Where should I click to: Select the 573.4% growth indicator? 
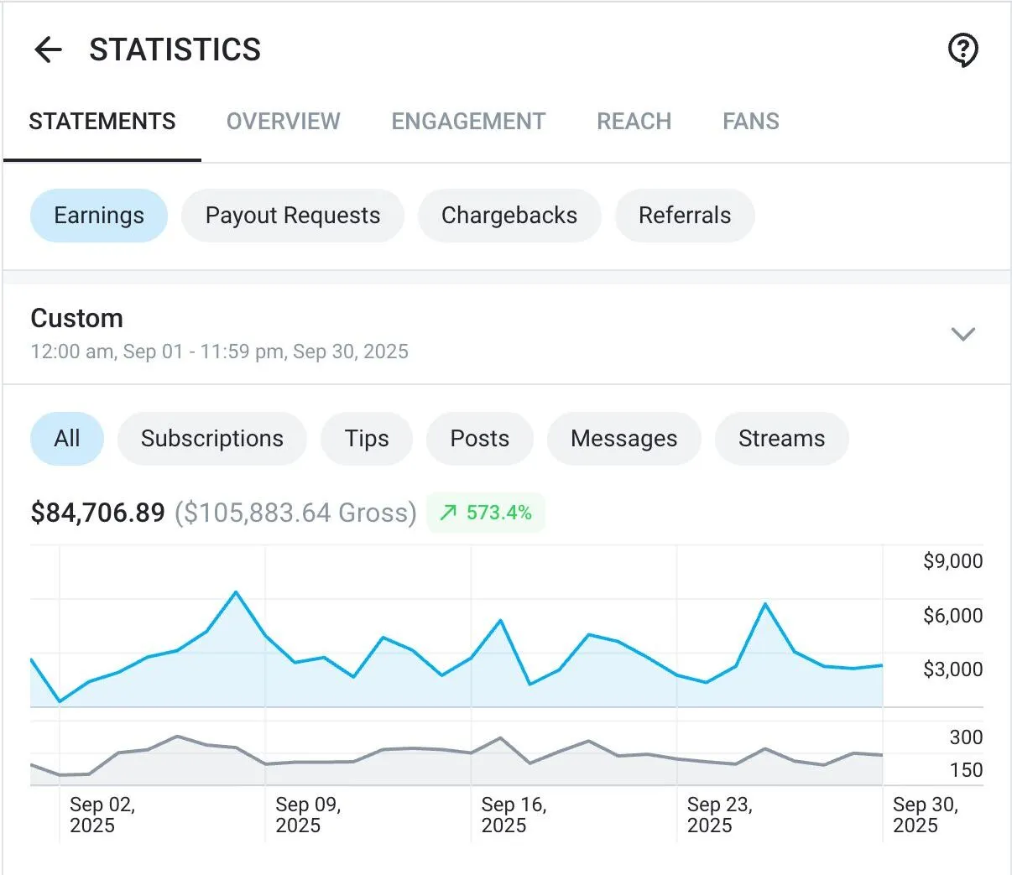[x=486, y=512]
